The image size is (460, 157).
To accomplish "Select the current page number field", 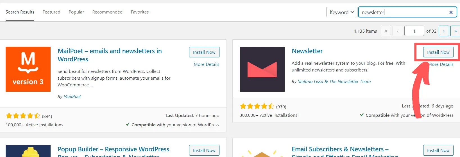I will coord(414,31).
